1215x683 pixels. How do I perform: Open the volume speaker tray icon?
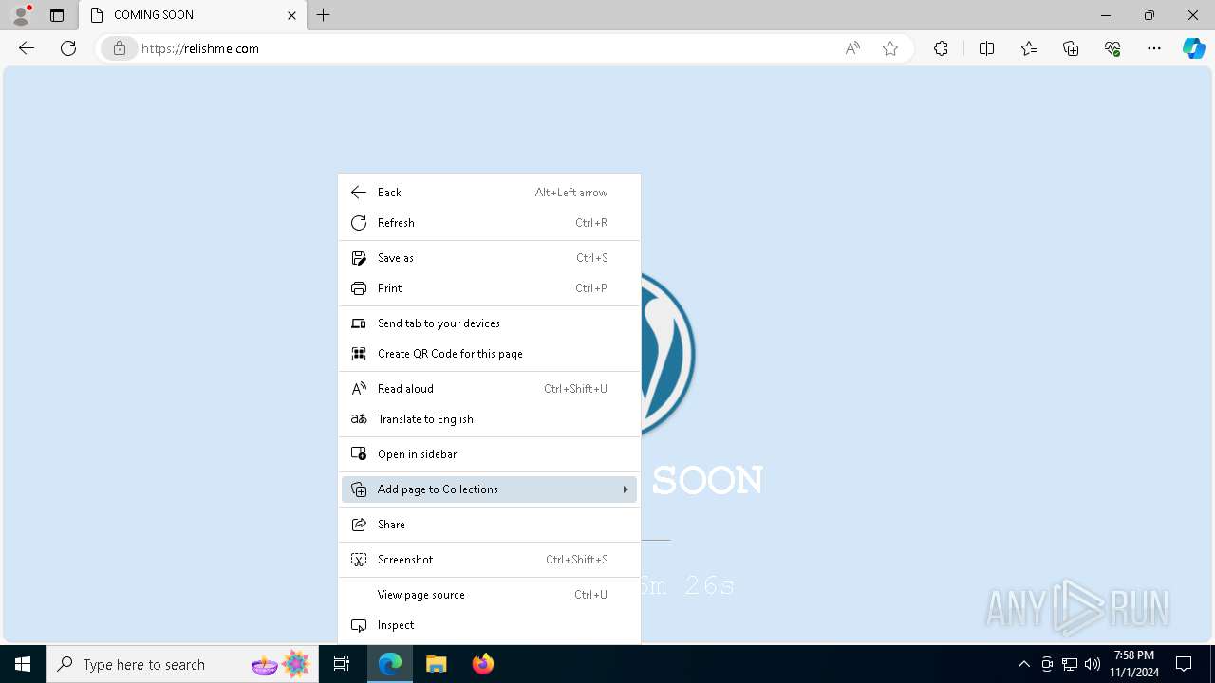(1093, 664)
